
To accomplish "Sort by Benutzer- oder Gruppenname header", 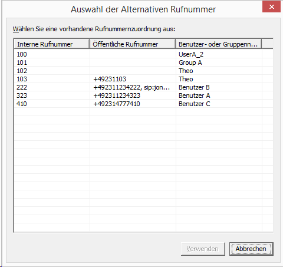I will click(x=218, y=44).
